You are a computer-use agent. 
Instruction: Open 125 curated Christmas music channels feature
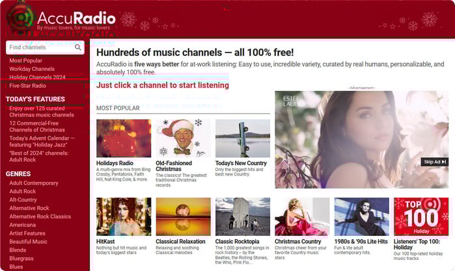point(42,112)
